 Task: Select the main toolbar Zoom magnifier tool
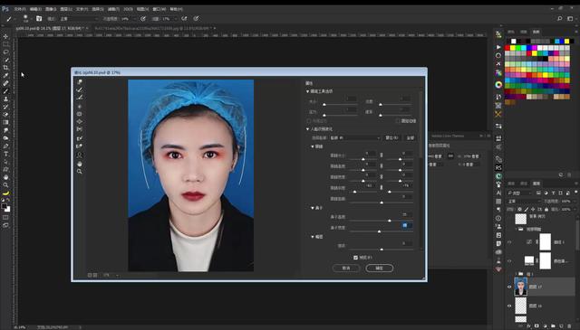point(5,184)
